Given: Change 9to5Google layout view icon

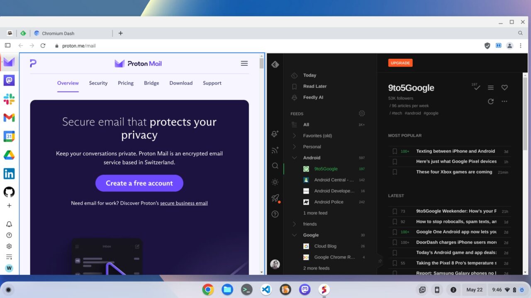Looking at the screenshot, I should tap(491, 88).
